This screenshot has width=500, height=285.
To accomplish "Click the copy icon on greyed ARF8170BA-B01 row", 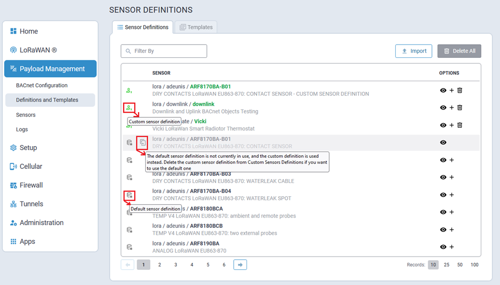I will click(143, 142).
